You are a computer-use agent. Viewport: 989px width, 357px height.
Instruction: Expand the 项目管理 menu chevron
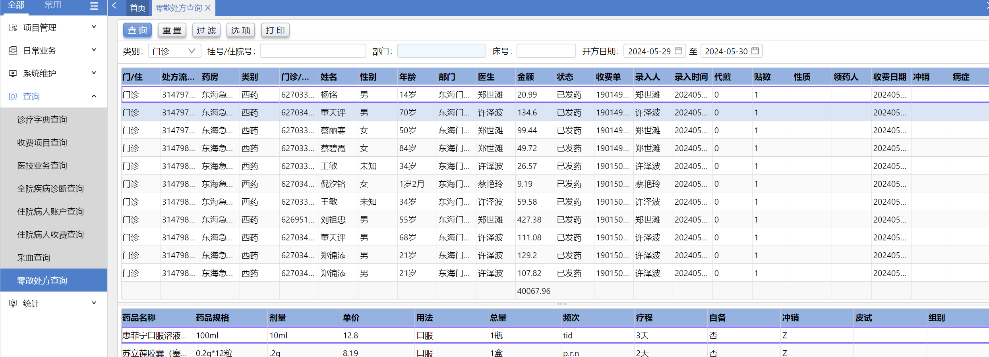tap(94, 27)
